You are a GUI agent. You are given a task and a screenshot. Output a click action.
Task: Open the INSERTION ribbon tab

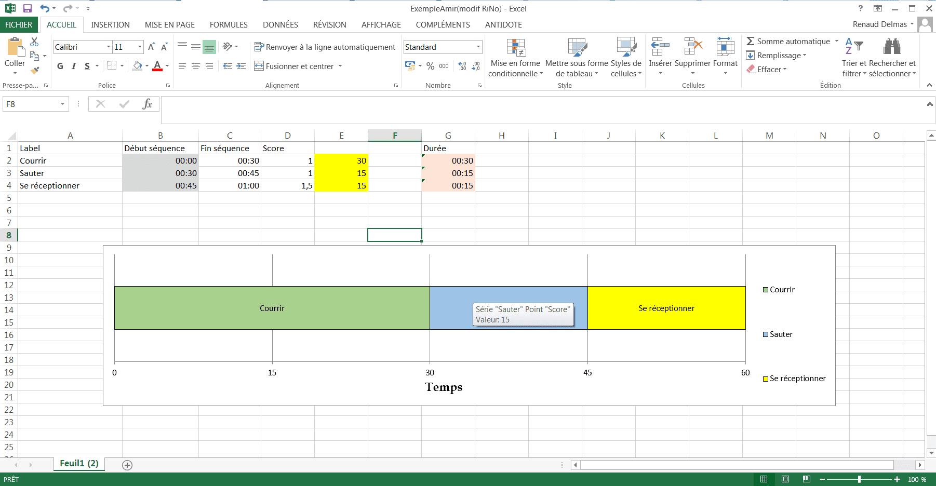[110, 24]
